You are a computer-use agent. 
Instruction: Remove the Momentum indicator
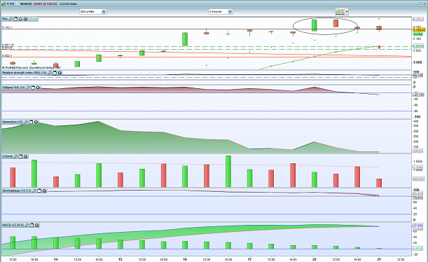(x=36, y=122)
